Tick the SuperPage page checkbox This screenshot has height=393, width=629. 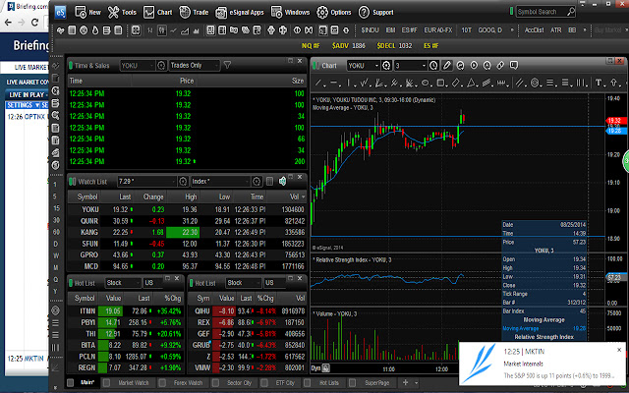click(353, 382)
